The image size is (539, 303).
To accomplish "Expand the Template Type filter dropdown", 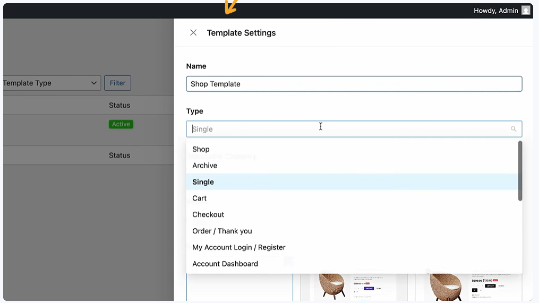I will [x=52, y=83].
